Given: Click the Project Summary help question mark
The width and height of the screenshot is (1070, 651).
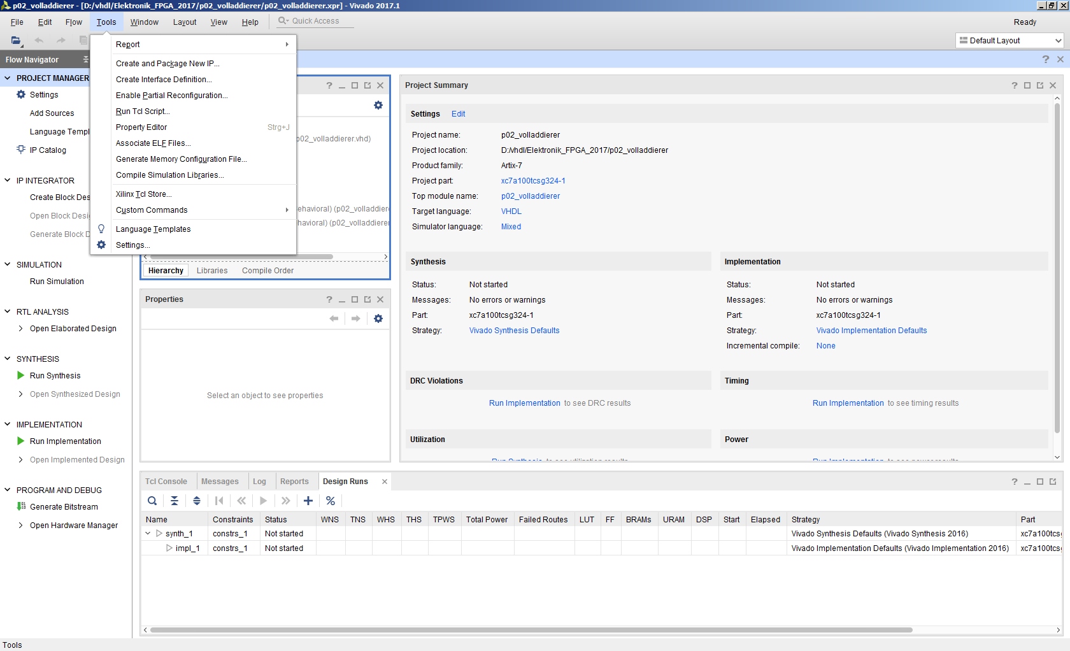Looking at the screenshot, I should pyautogui.click(x=1015, y=85).
